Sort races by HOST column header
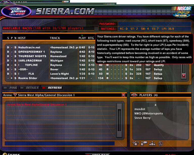Viewport: 194px width, 155px height. tap(22, 38)
